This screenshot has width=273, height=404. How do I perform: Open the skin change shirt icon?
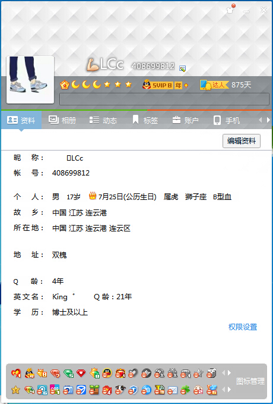coord(230,10)
